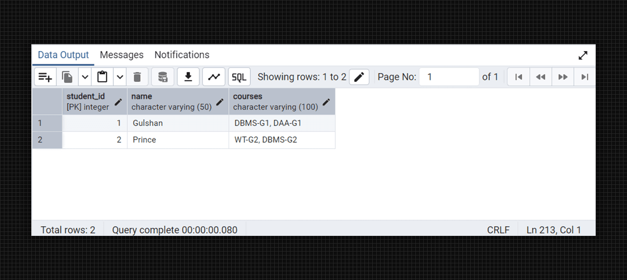Open the Notifications tab

pyautogui.click(x=182, y=55)
